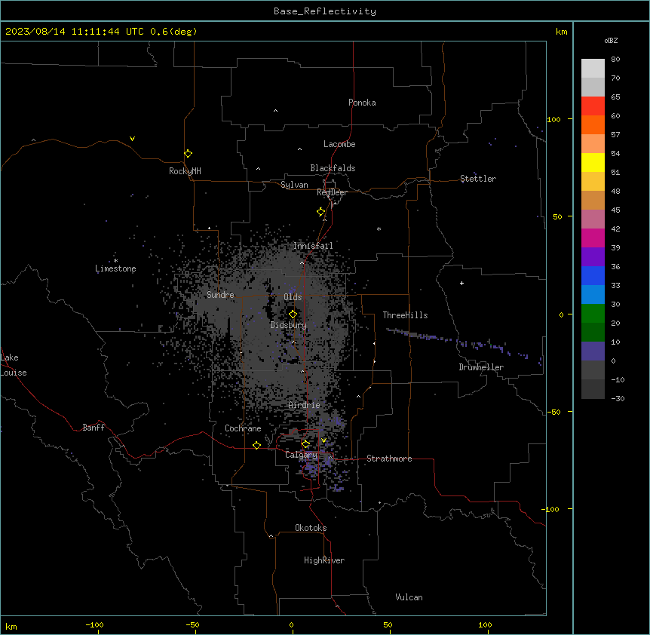650x635 pixels.
Task: Click the yellow diamond marker between Olds and Didsbury
Action: coord(293,314)
